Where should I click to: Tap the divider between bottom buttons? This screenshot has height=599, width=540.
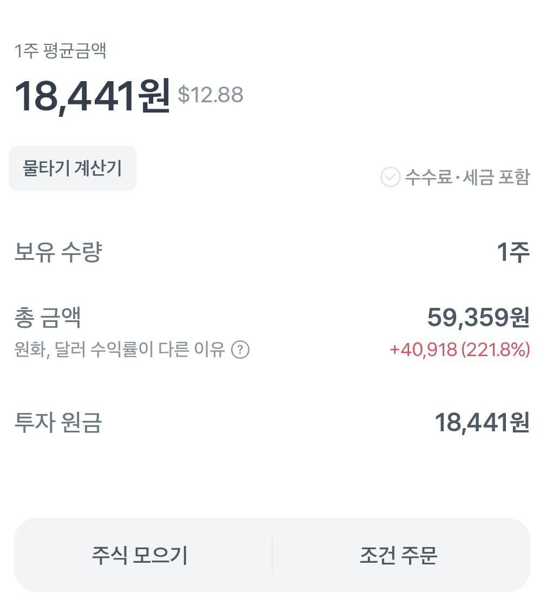tap(272, 555)
